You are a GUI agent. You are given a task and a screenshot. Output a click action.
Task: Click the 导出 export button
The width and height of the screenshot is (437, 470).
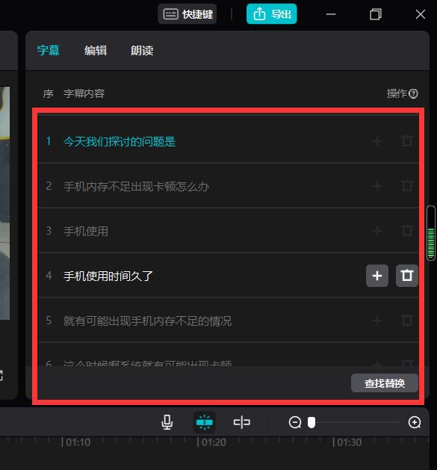point(272,13)
